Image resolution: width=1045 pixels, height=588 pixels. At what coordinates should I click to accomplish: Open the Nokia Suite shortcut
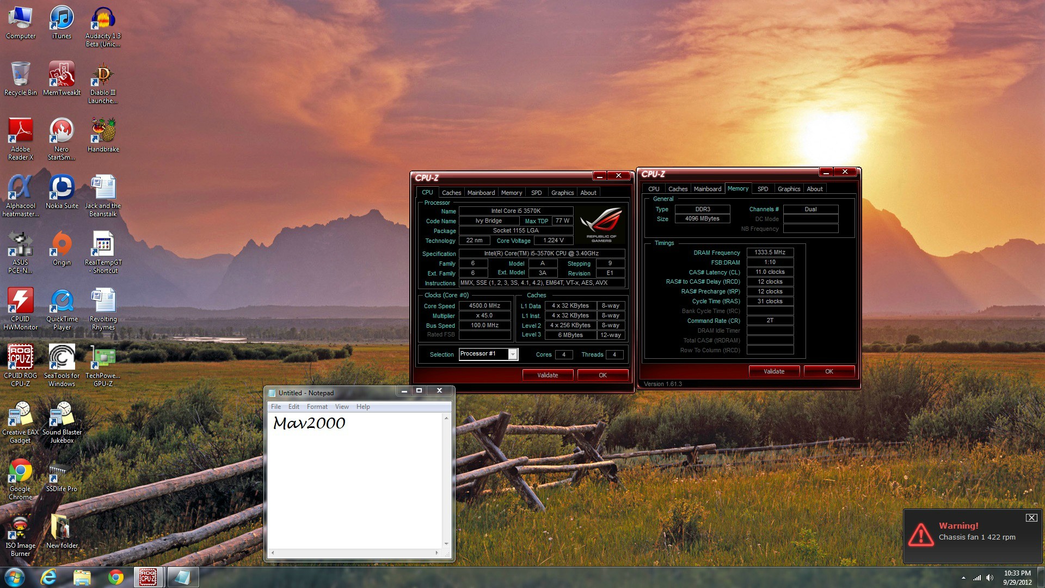[62, 192]
